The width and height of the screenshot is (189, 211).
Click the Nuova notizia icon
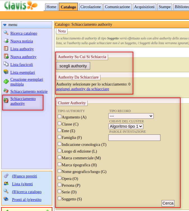pos(6,41)
